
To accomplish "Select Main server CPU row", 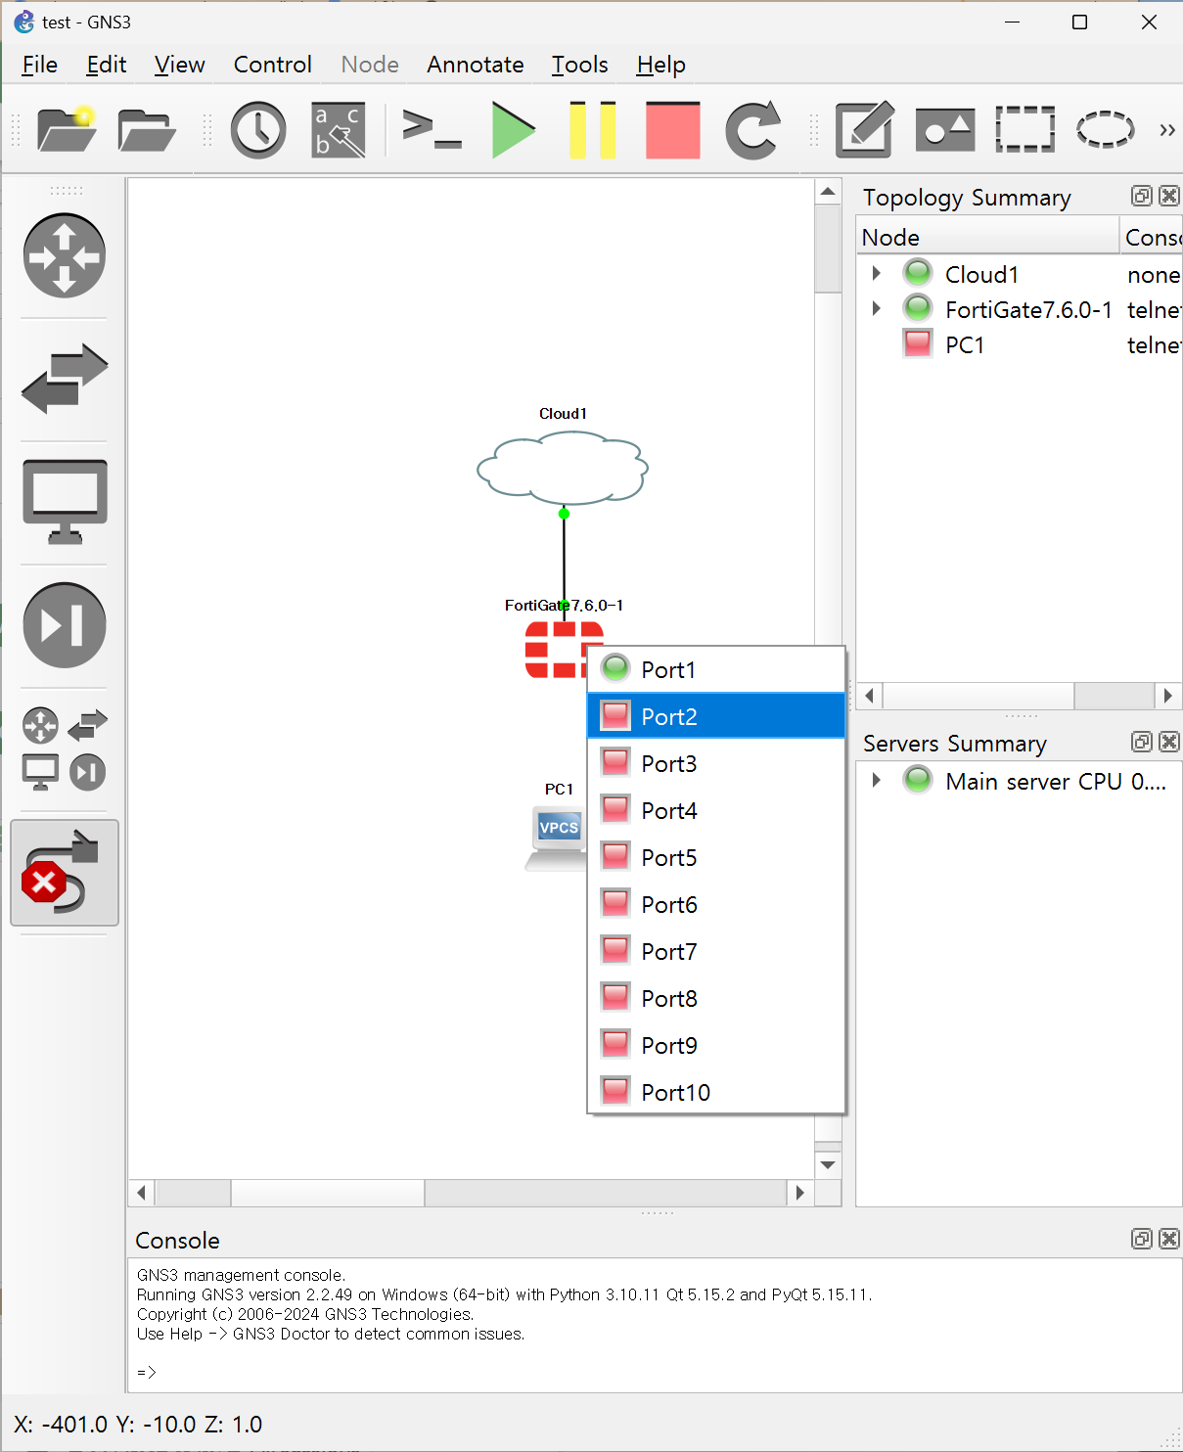I will [1020, 781].
